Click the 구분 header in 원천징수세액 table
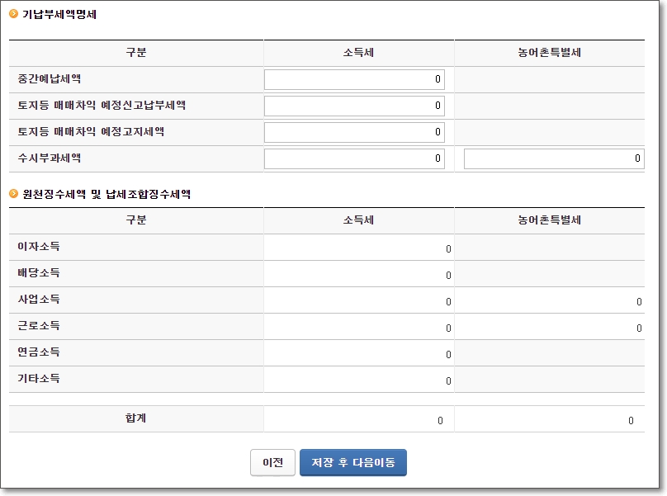 (135, 220)
